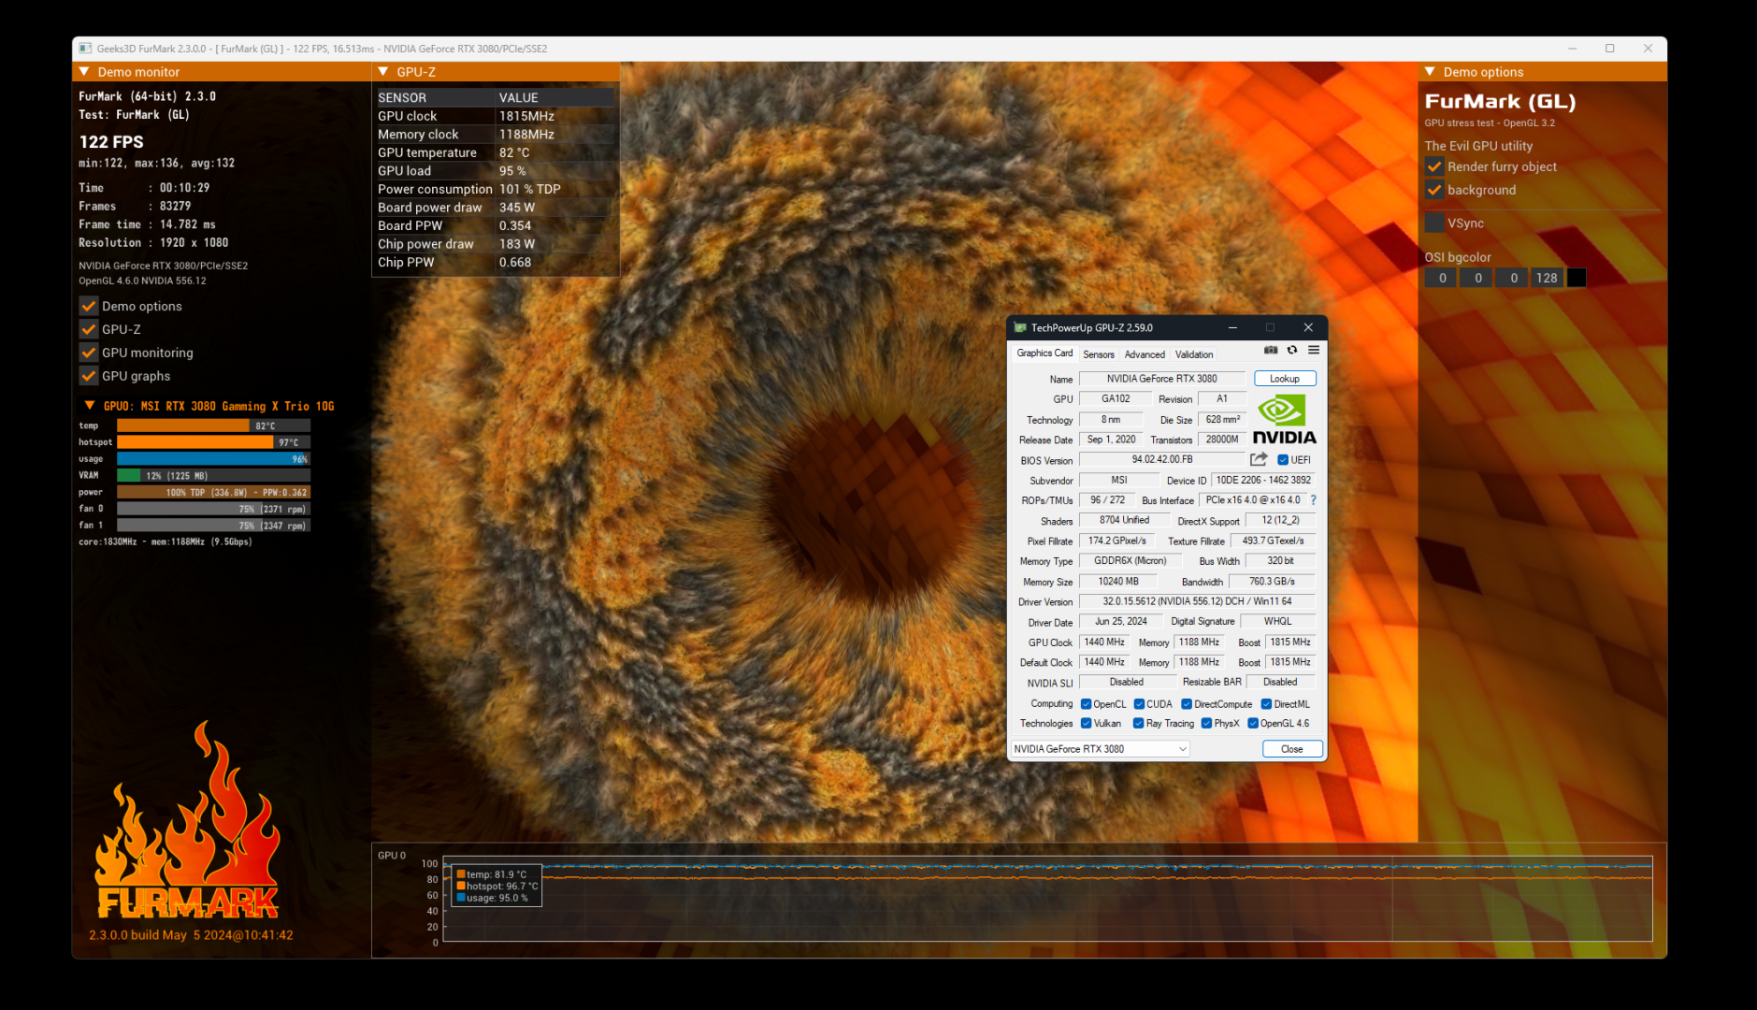Toggle the DirectCompute checkbox
The image size is (1757, 1010).
tap(1187, 704)
